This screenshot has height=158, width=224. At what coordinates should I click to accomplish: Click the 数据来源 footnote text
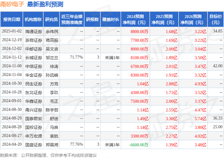(x=48, y=155)
